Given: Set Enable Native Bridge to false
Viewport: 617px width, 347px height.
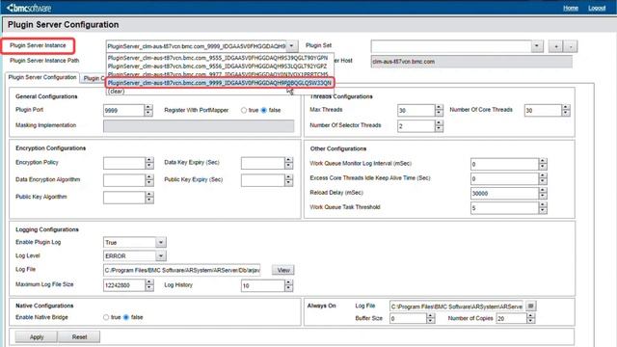Looking at the screenshot, I should point(126,317).
